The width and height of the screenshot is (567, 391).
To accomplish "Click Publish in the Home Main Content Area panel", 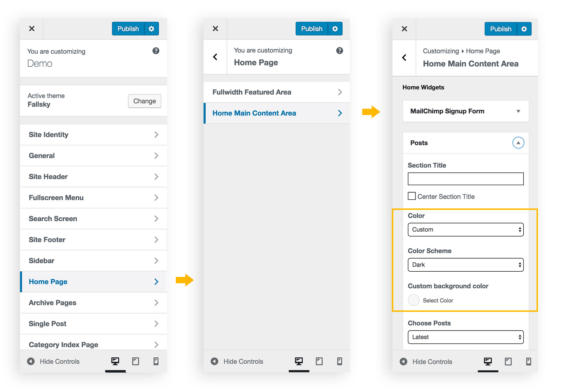I will 501,29.
